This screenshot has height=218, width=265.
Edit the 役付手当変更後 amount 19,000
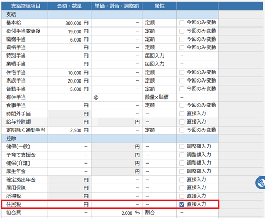point(69,31)
